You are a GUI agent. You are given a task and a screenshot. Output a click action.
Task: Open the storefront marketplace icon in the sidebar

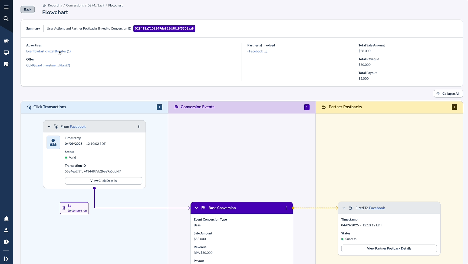(x=6, y=64)
